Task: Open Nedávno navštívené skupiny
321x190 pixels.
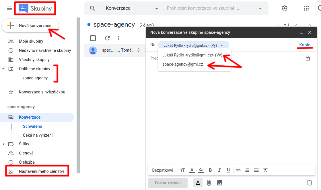Action: tap(45, 50)
